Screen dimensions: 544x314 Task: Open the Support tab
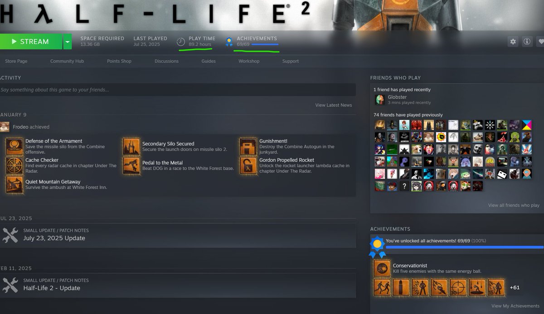point(291,61)
